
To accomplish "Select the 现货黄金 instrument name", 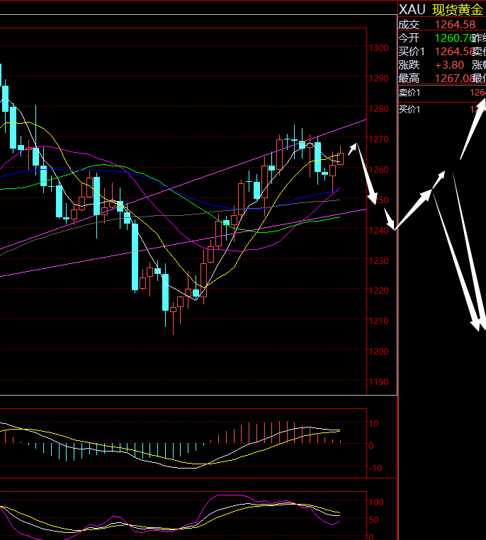I will click(x=458, y=10).
